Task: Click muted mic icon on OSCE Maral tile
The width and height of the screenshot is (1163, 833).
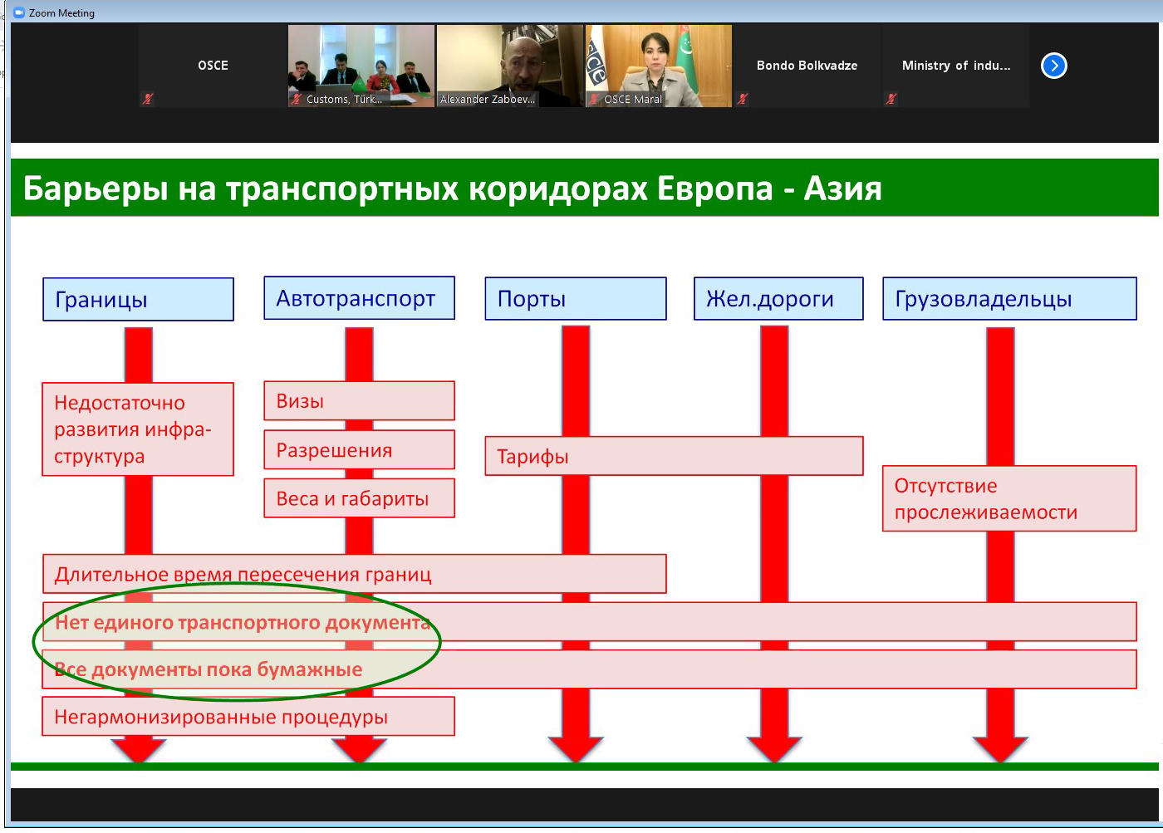Action: pos(594,99)
